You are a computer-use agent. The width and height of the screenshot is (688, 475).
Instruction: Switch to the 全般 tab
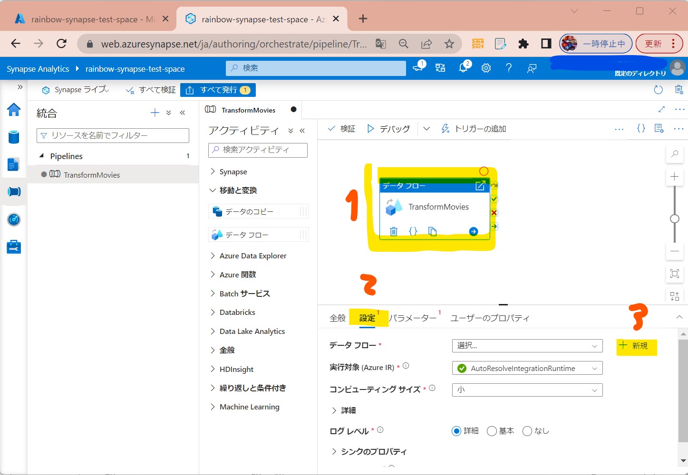tap(338, 318)
